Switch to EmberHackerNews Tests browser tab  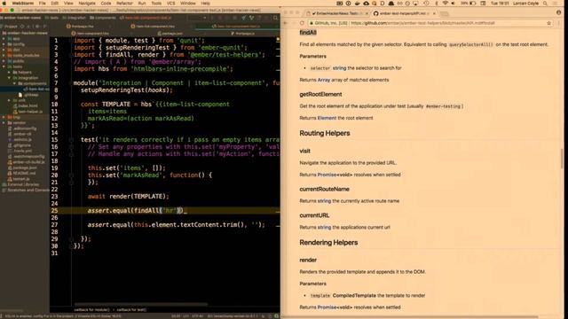pos(337,13)
